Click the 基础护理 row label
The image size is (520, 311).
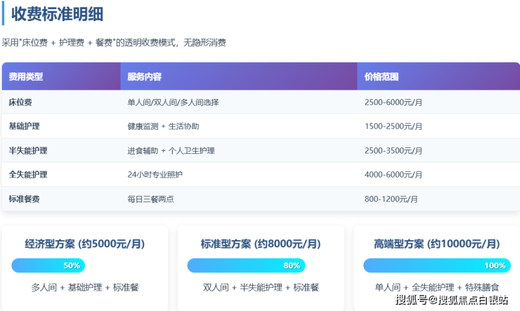[24, 126]
